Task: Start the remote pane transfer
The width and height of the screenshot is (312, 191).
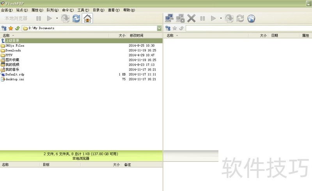Action: pos(213,18)
